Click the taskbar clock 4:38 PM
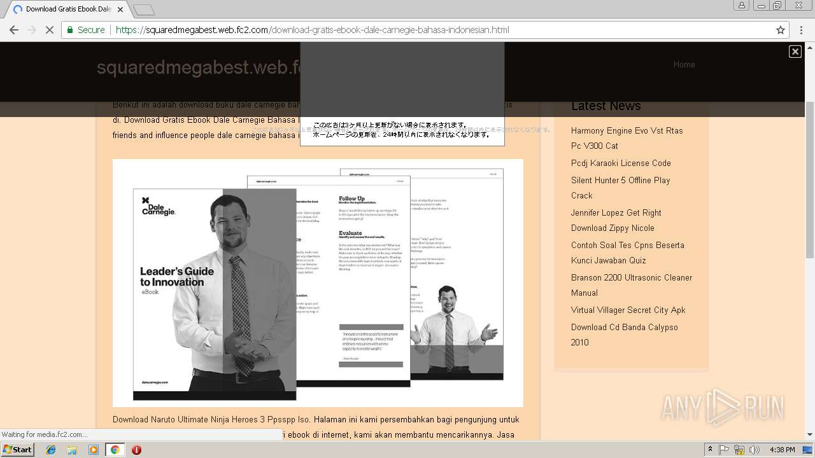This screenshot has height=458, width=815. point(782,450)
